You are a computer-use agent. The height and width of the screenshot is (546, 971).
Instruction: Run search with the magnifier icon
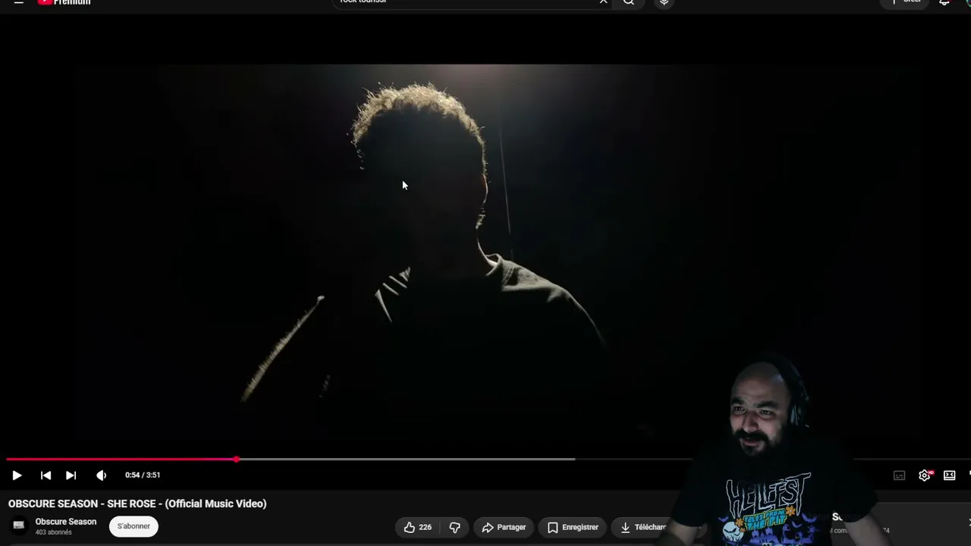tap(629, 2)
